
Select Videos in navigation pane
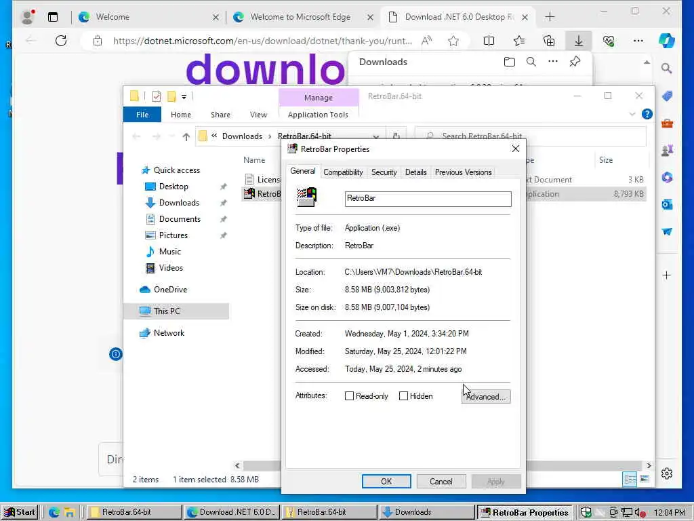click(x=171, y=268)
